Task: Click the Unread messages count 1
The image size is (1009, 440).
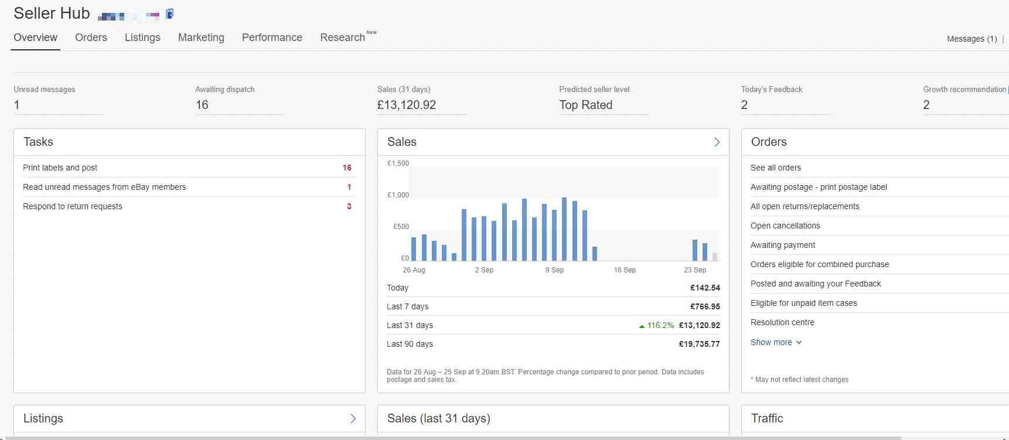Action: (x=16, y=105)
